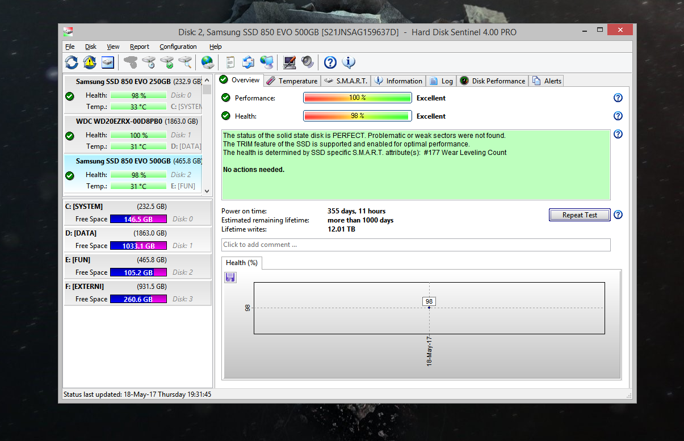
Task: Click the refresh with yellow warning icon
Action: [90, 62]
